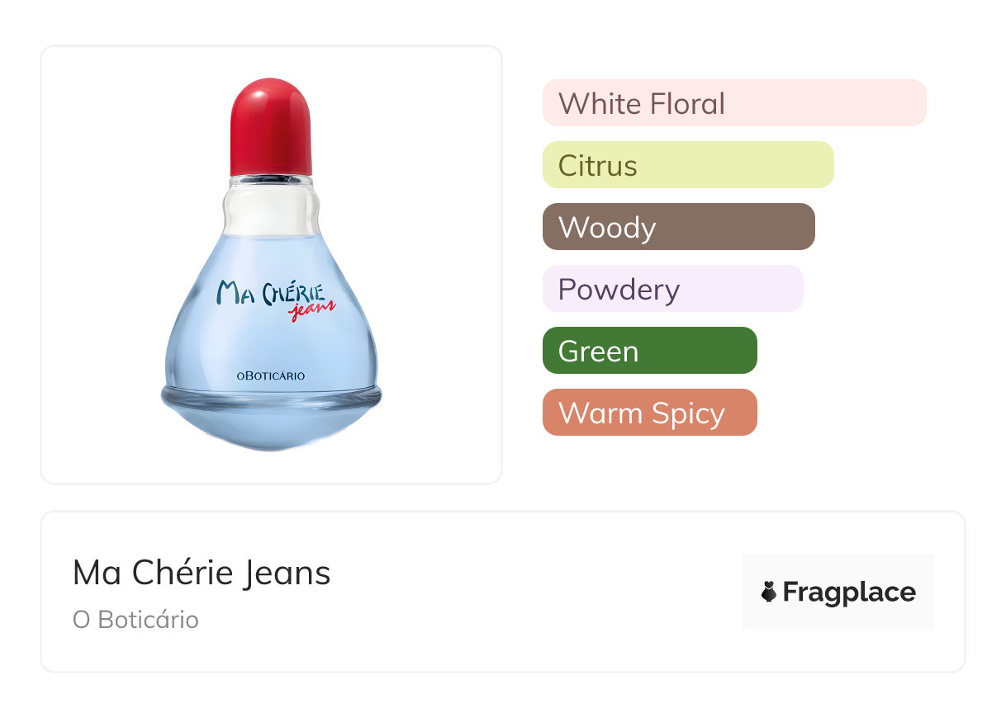Open the O Boticário brand link

pos(135,620)
